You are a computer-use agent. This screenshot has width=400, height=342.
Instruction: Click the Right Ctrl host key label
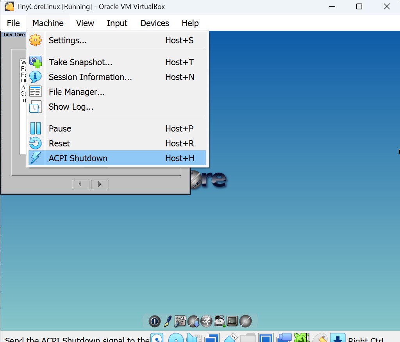point(366,339)
